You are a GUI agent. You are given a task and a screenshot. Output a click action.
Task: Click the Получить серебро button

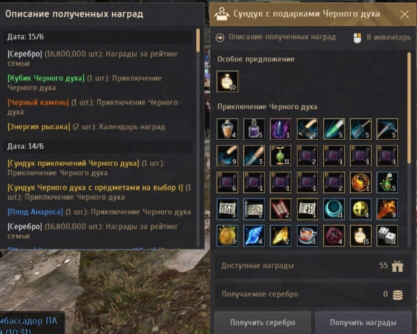point(263,323)
